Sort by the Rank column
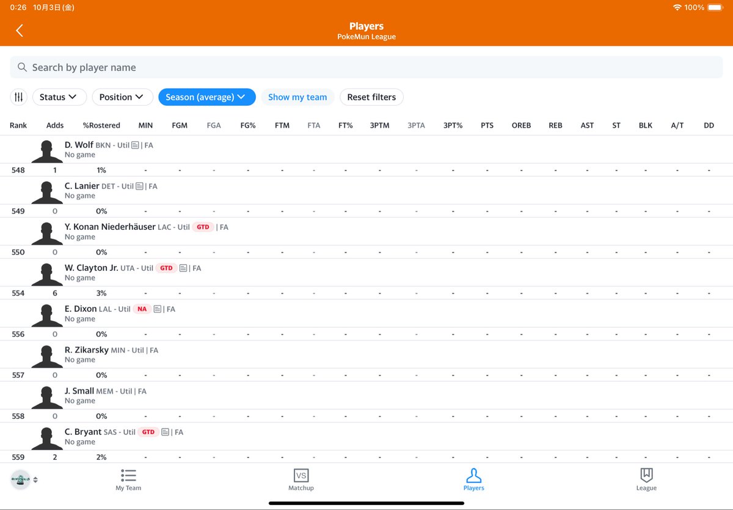733x510 pixels. 18,125
